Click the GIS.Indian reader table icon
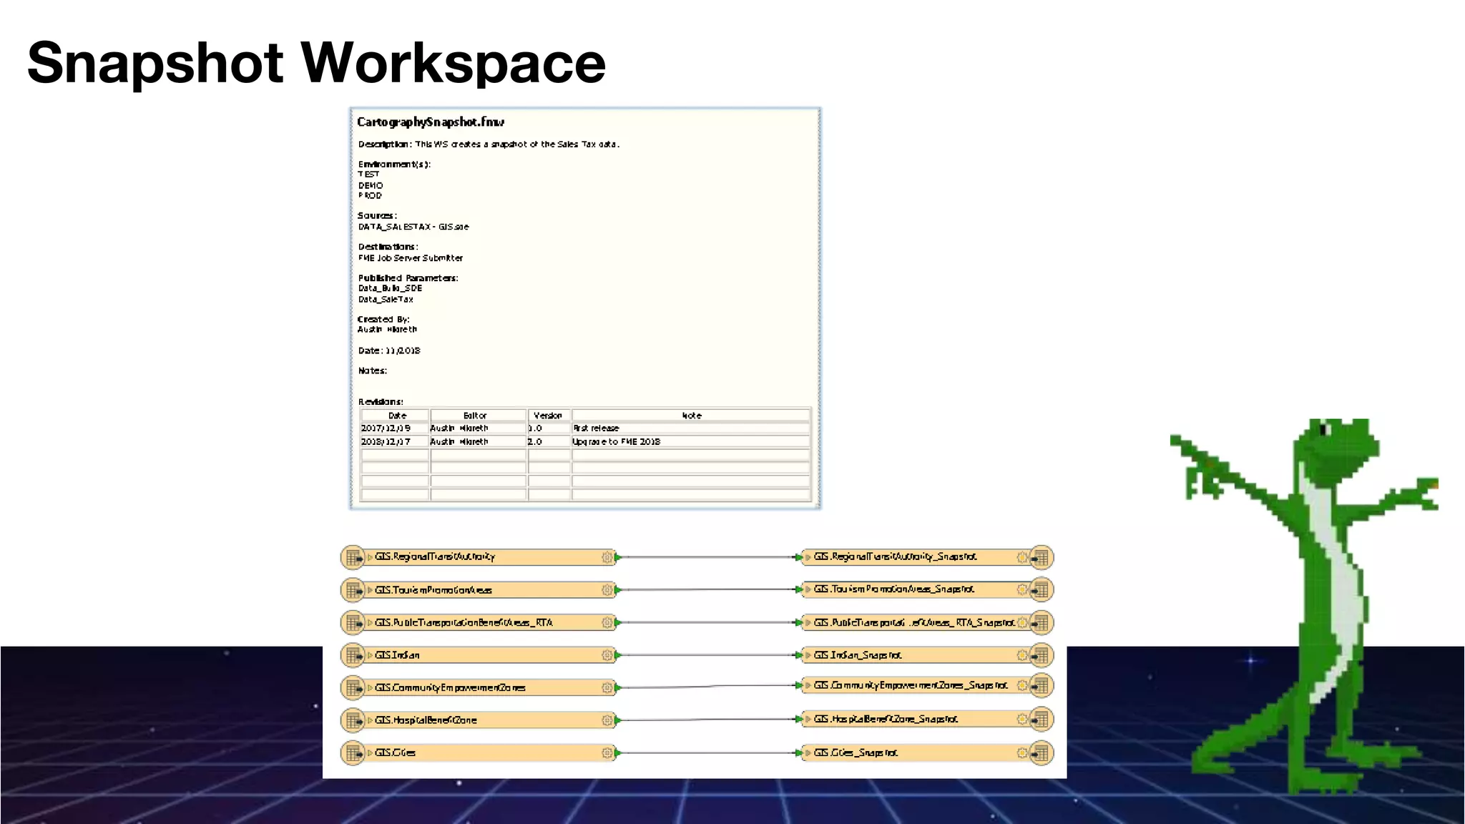 (353, 655)
